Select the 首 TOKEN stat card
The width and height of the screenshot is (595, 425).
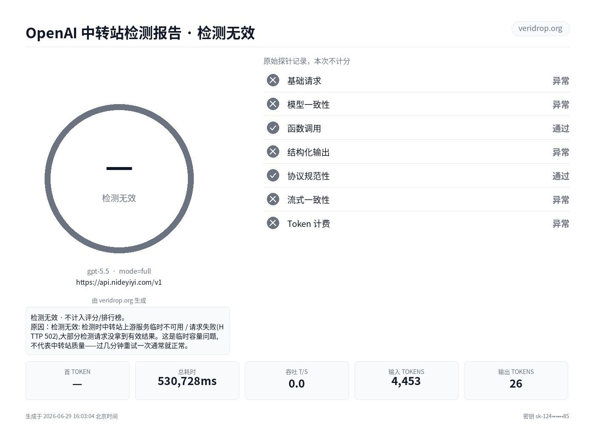(x=77, y=380)
